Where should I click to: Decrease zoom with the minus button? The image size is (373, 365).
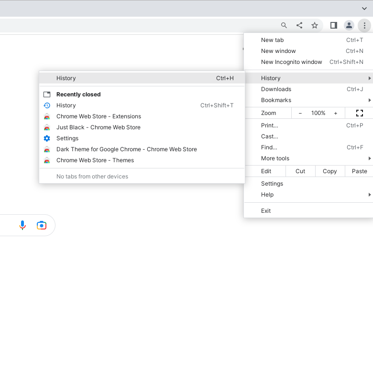tap(300, 113)
